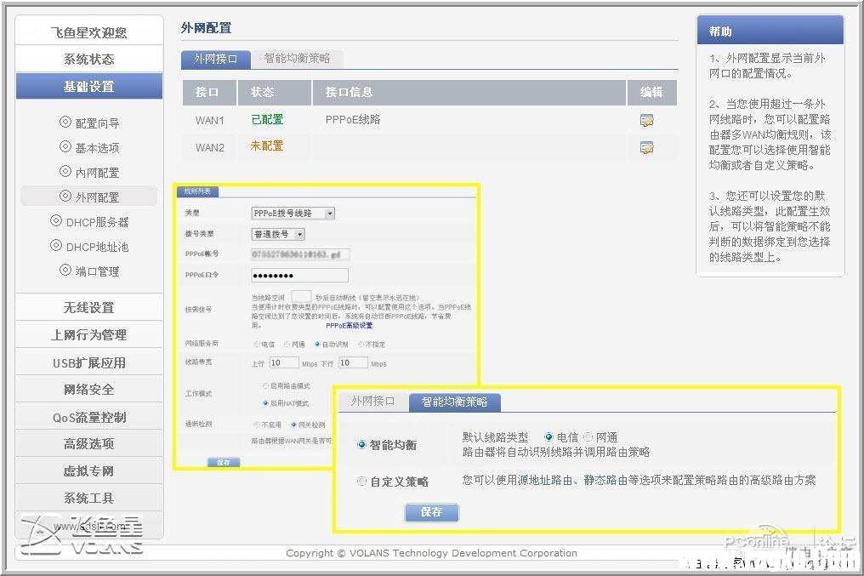Click the WAN2 interface cell
The image size is (864, 576).
pos(210,148)
